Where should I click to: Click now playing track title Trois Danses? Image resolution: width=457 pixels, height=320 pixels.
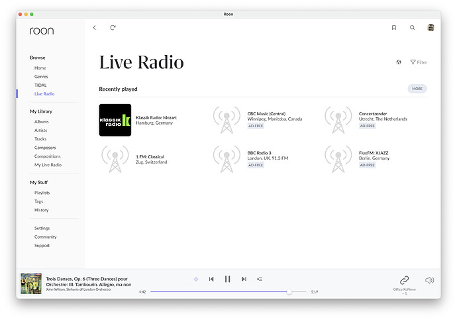(x=89, y=282)
